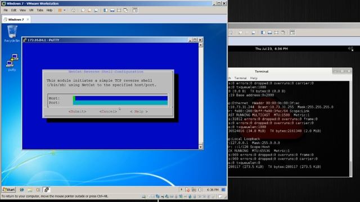The image size is (360, 202).
Task: Click the console view icon in left toolbar
Action: coord(135,10)
